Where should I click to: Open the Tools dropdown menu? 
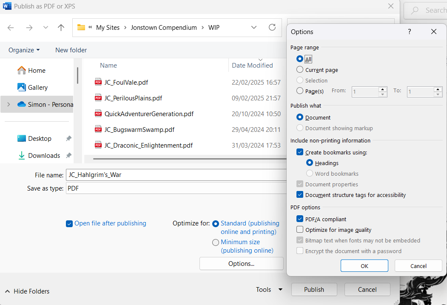pyautogui.click(x=269, y=290)
